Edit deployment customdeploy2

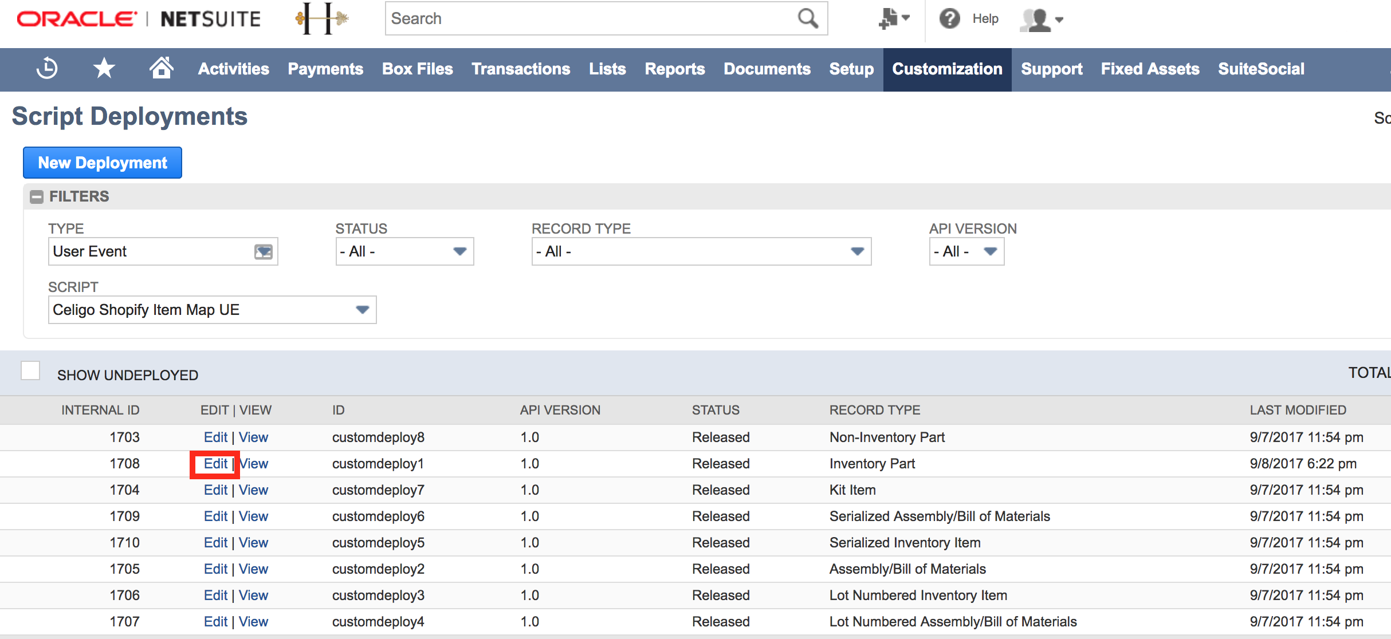215,569
